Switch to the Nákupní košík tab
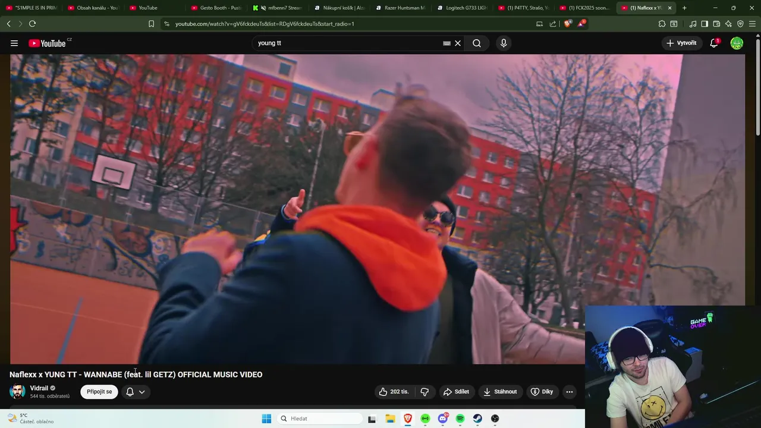The height and width of the screenshot is (428, 761). coord(340,8)
